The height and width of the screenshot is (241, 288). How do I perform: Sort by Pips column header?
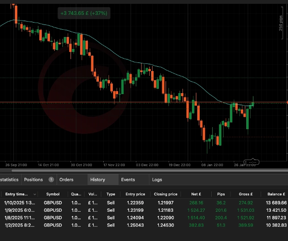click(221, 194)
